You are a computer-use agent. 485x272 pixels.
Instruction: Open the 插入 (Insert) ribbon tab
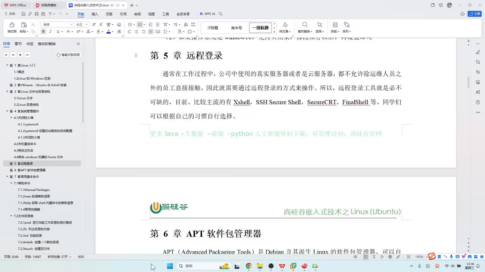(95, 14)
